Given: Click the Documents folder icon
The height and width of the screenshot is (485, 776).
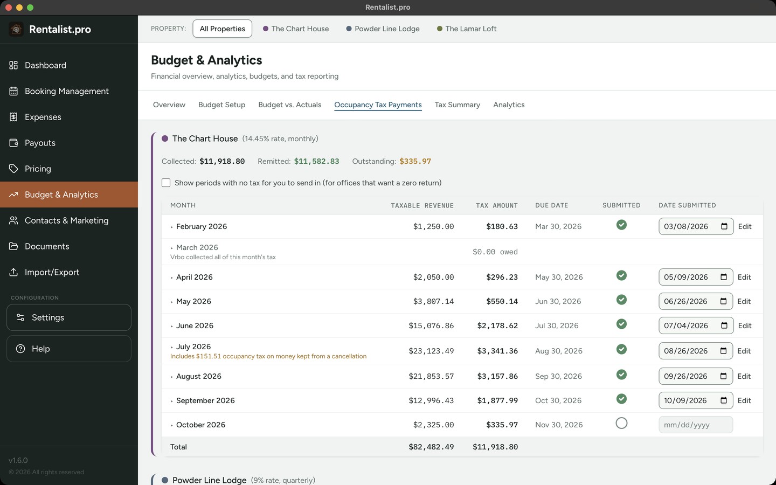Looking at the screenshot, I should pyautogui.click(x=13, y=246).
